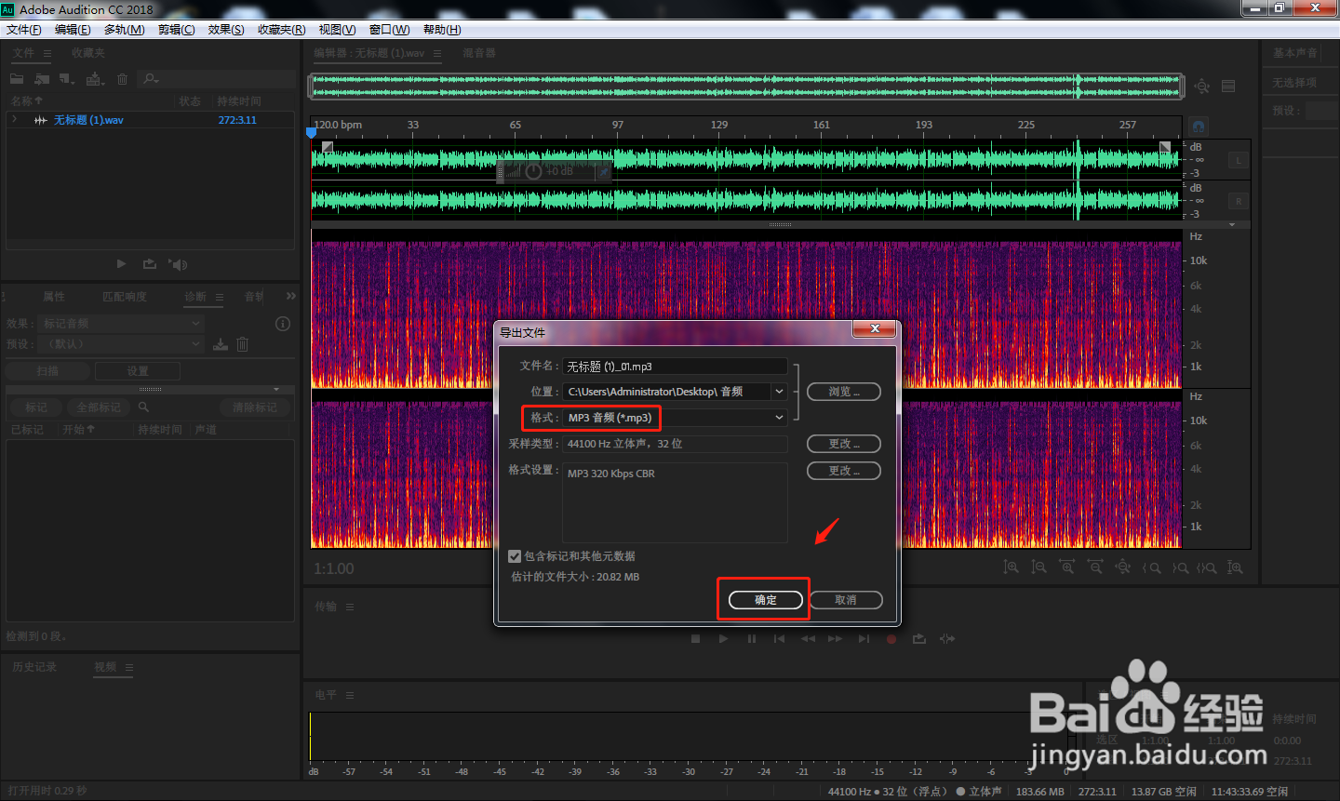Click the 设置 button in Diagnostics panel
The image size is (1340, 801).
(x=138, y=370)
